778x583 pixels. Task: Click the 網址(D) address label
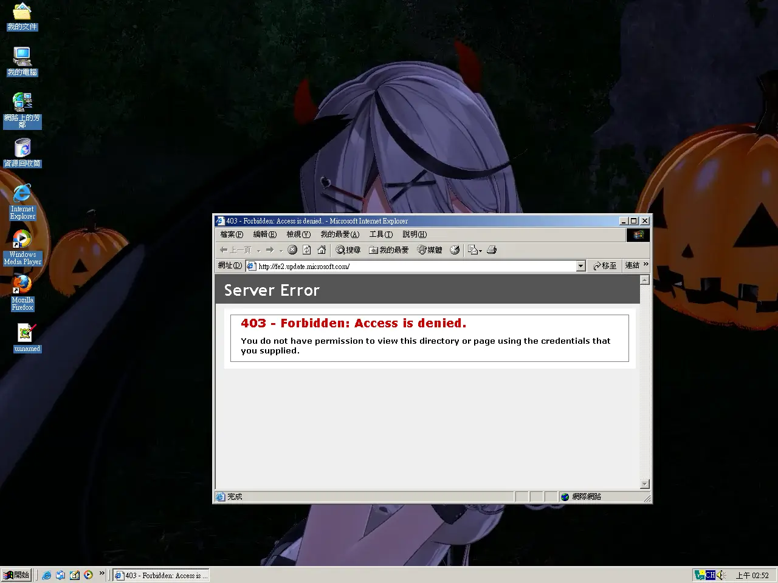coord(230,265)
